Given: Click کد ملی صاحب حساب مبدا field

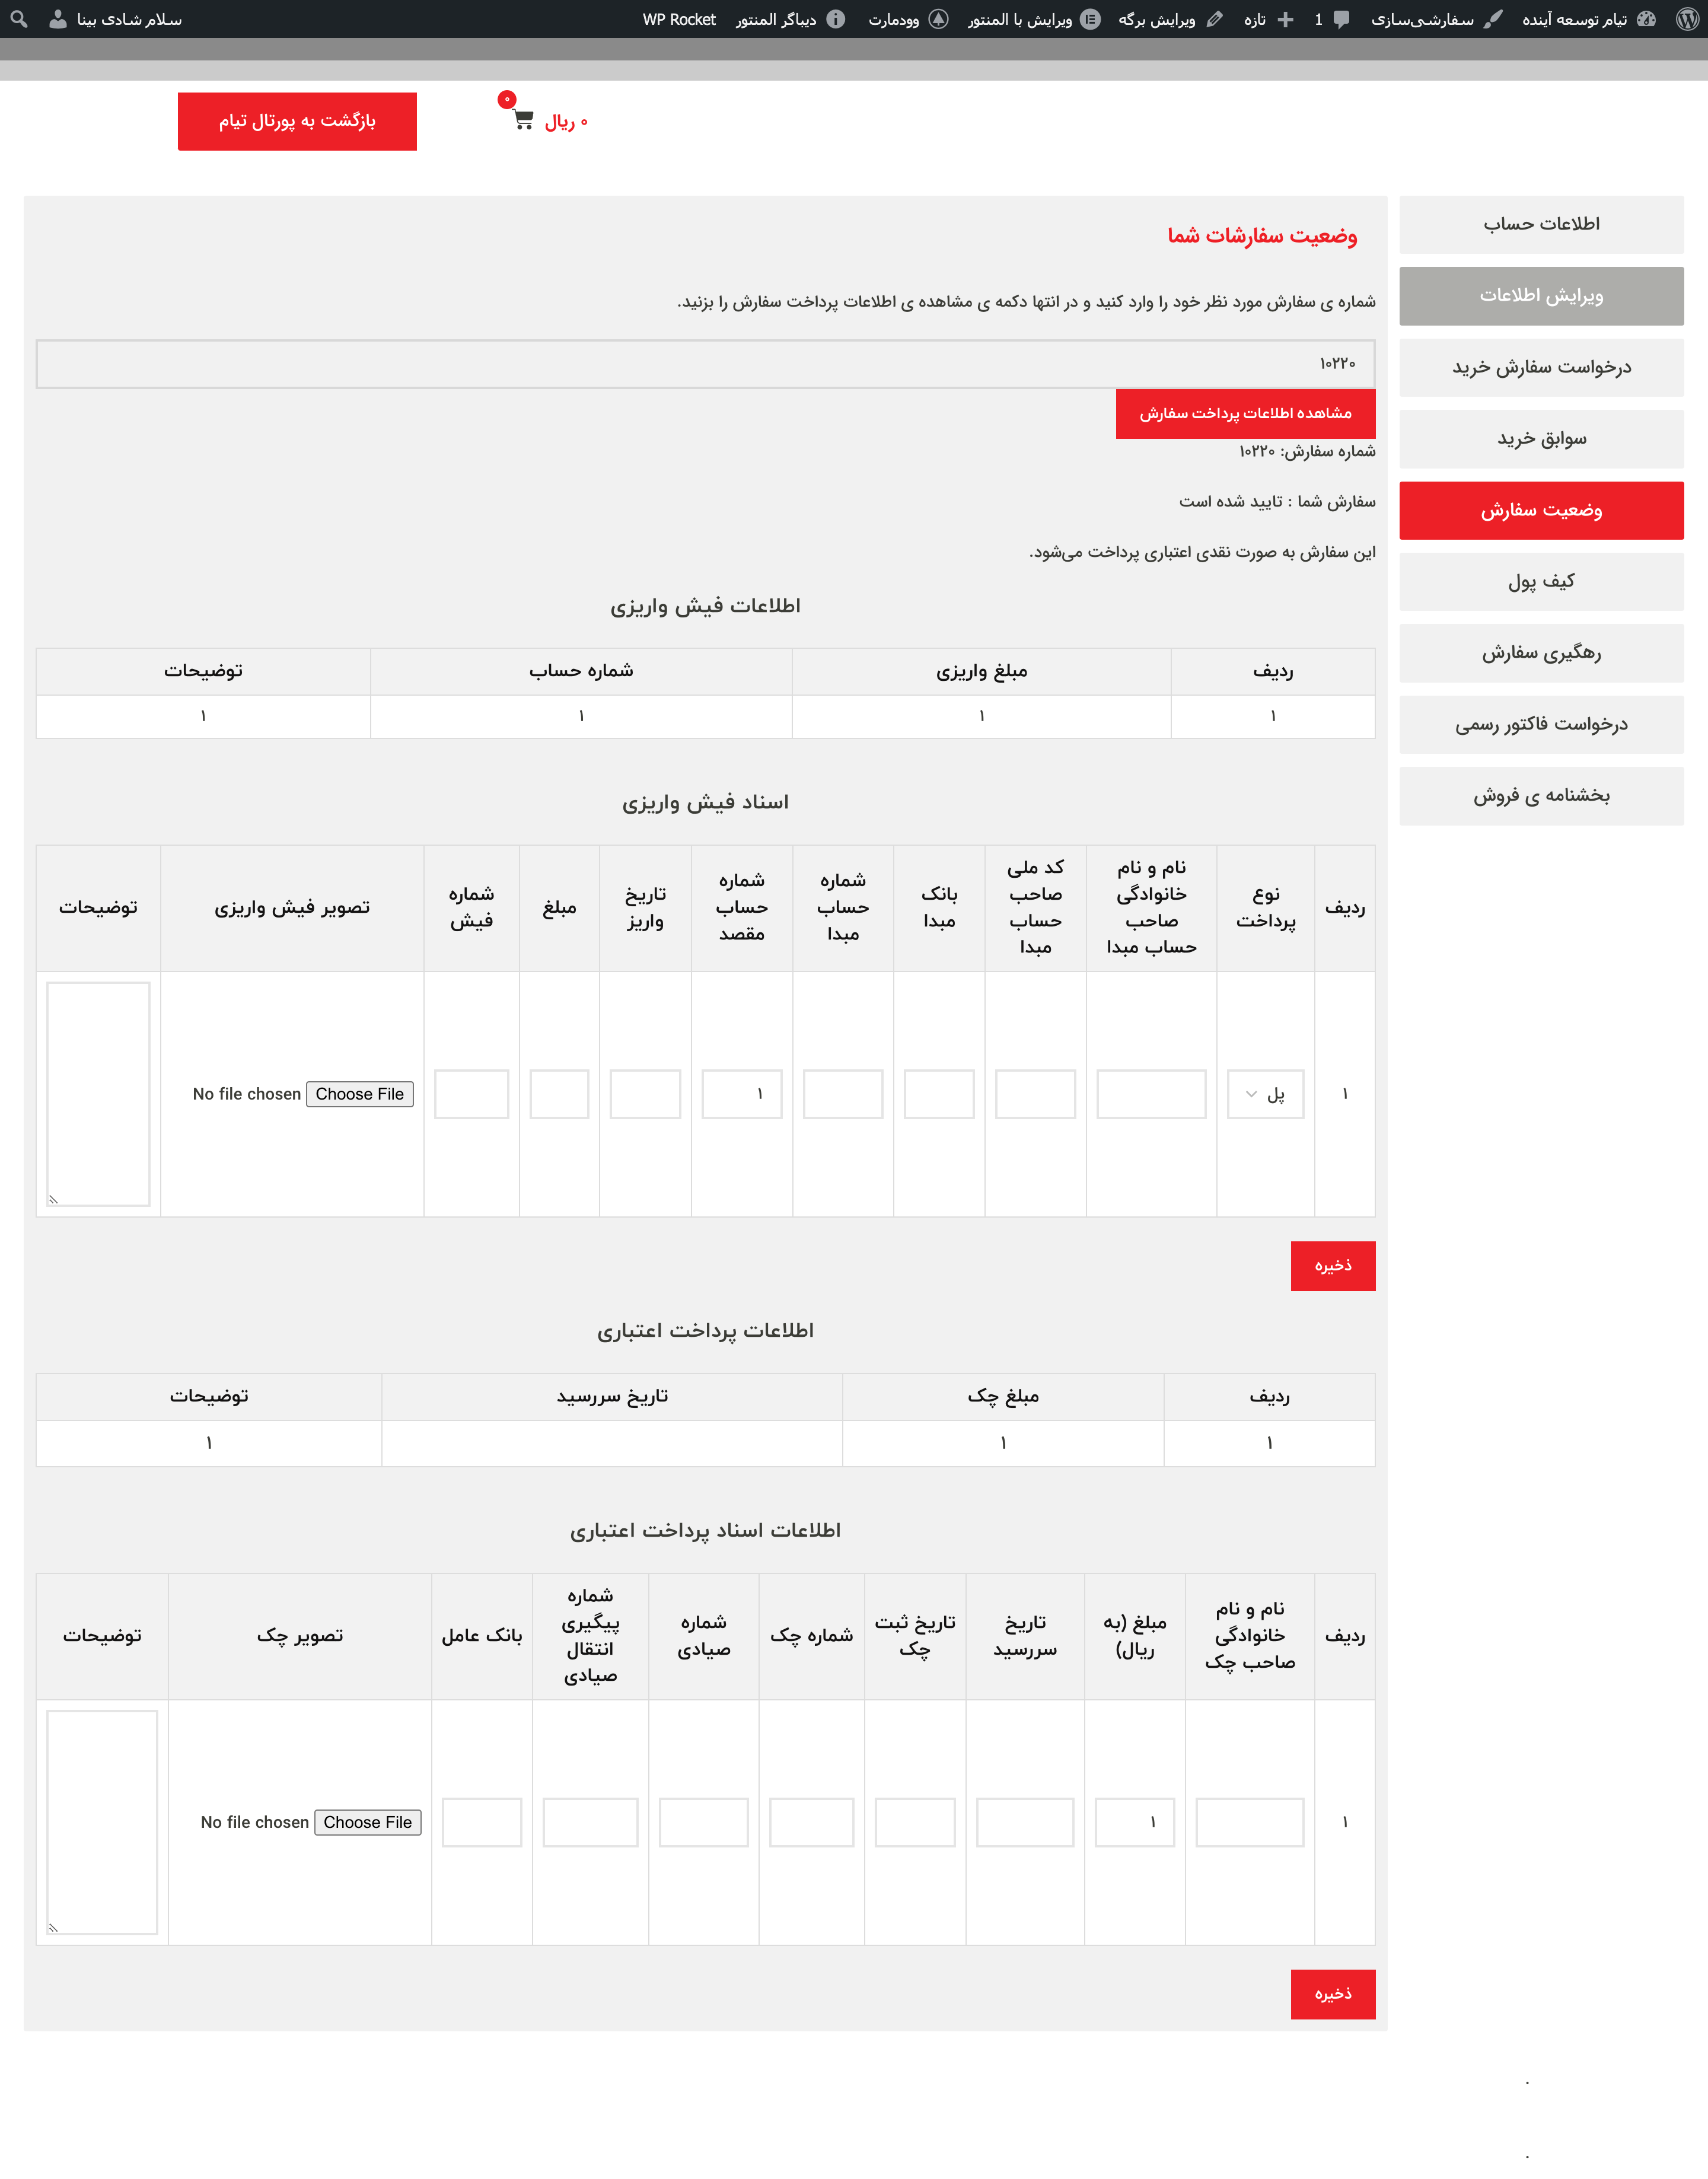Looking at the screenshot, I should (1035, 1094).
